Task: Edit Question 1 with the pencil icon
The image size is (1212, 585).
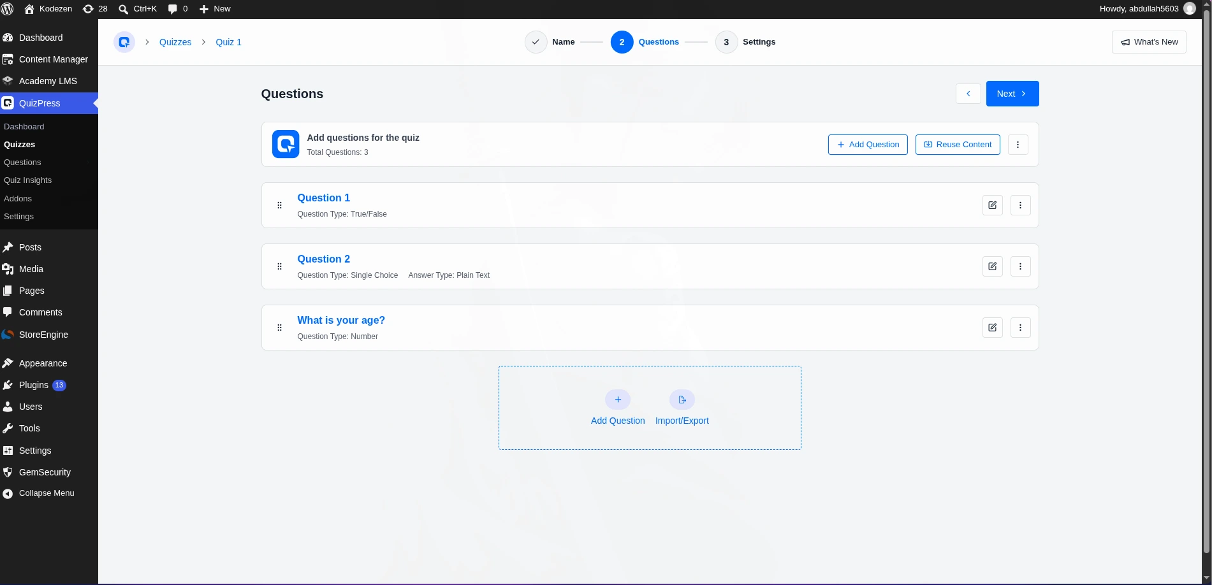Action: point(992,205)
